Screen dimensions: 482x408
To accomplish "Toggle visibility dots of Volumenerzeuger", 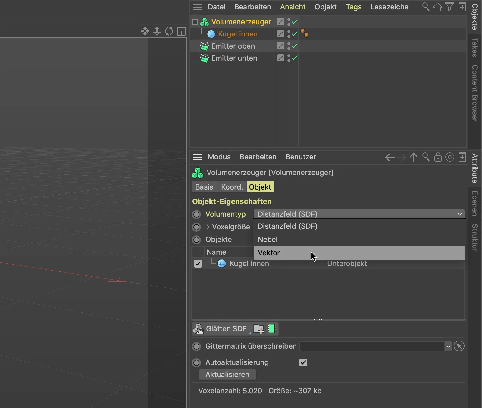I will click(289, 22).
